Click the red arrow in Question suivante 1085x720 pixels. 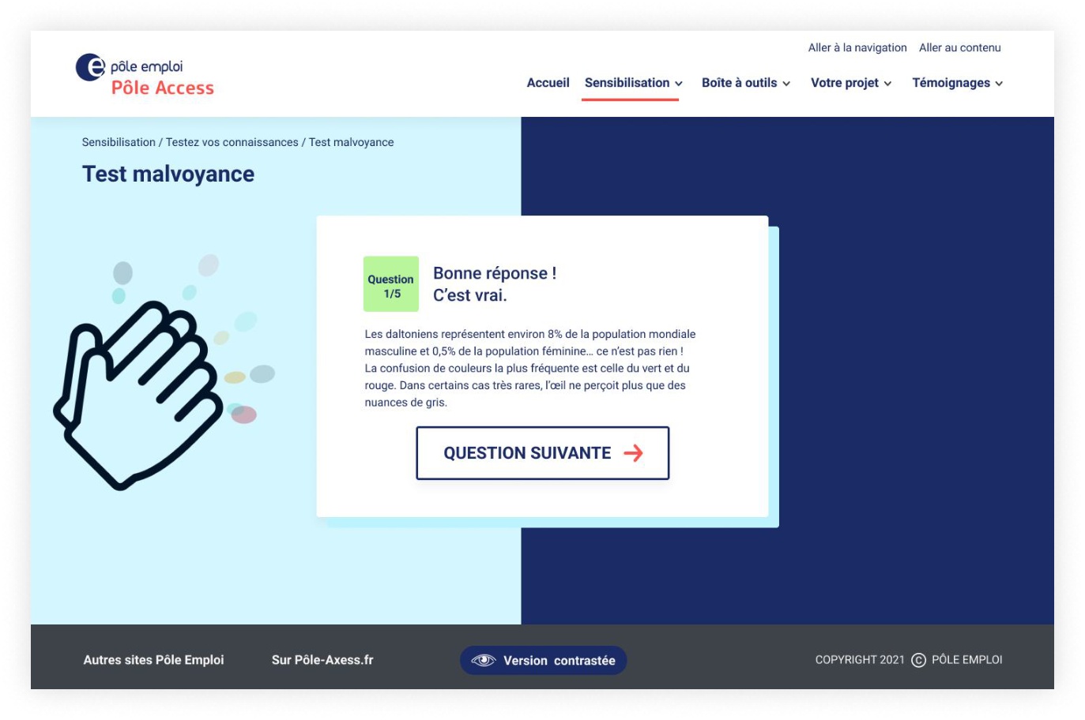point(633,453)
